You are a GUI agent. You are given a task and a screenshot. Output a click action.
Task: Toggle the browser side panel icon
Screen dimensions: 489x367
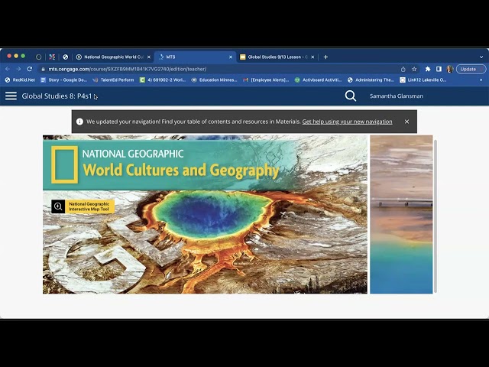(x=439, y=70)
